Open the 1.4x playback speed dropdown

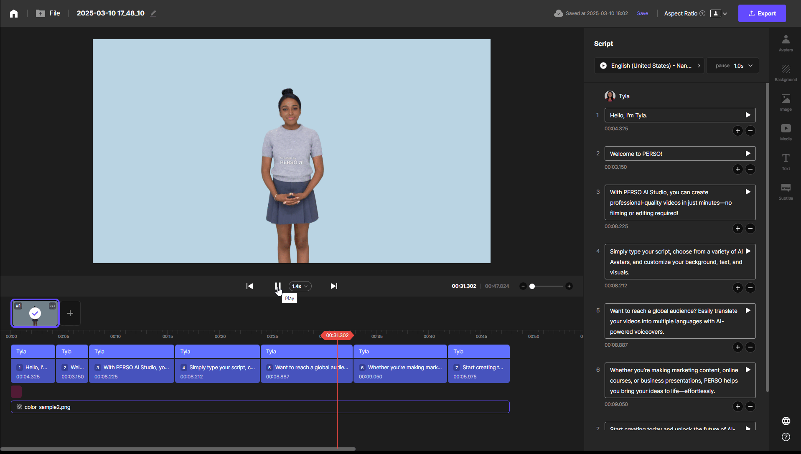tap(300, 286)
